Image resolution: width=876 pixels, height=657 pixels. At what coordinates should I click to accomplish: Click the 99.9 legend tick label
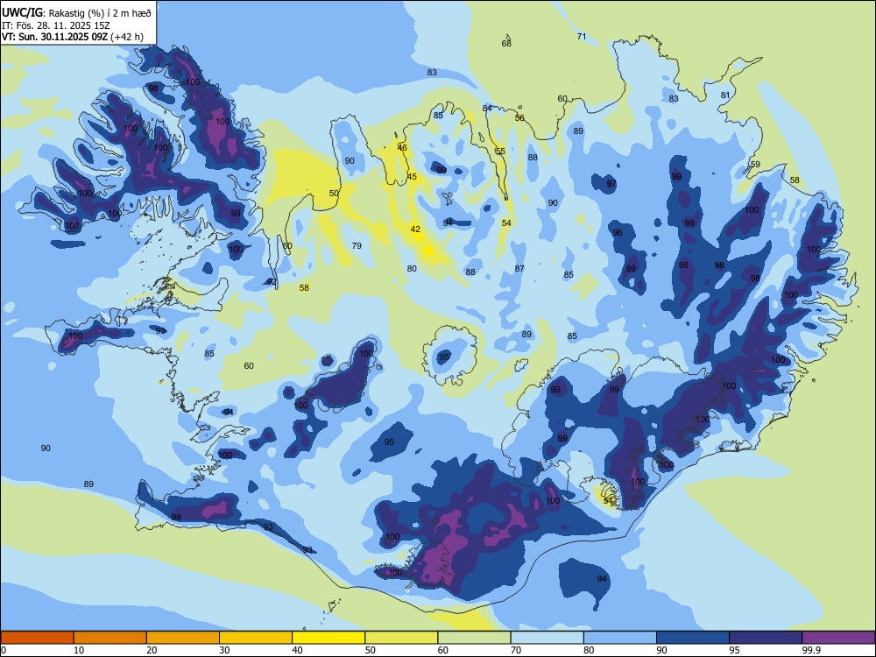coord(810,650)
